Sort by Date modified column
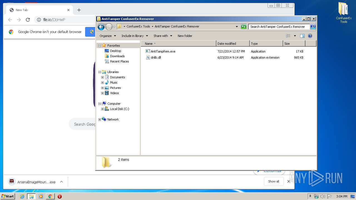The image size is (356, 200). 233,44
